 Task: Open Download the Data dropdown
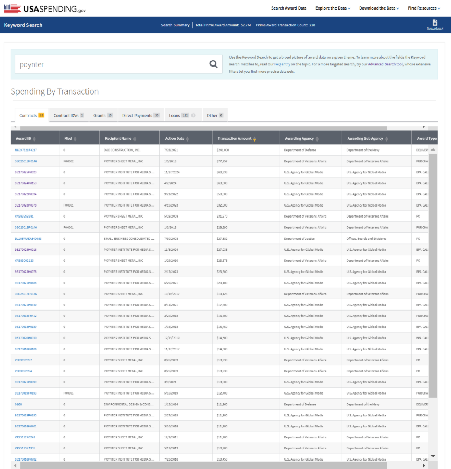379,8
